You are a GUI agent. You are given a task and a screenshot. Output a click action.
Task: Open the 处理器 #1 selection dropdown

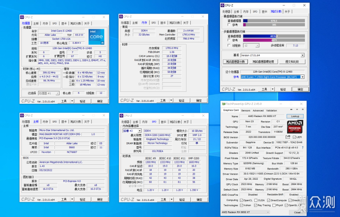pos(49,93)
